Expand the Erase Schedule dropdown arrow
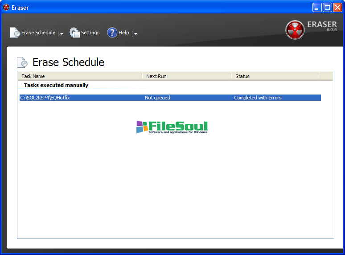The width and height of the screenshot is (345, 255). coord(62,33)
